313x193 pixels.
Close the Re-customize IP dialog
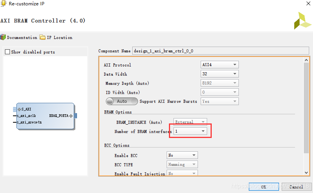[x=308, y=3]
